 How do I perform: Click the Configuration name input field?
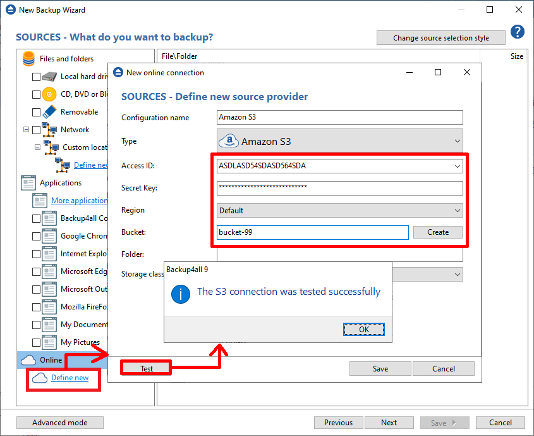click(340, 117)
